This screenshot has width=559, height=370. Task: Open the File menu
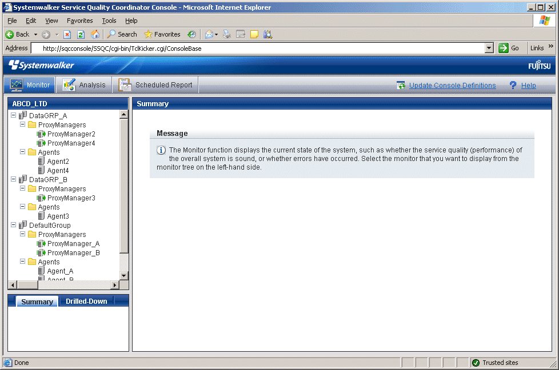(12, 21)
